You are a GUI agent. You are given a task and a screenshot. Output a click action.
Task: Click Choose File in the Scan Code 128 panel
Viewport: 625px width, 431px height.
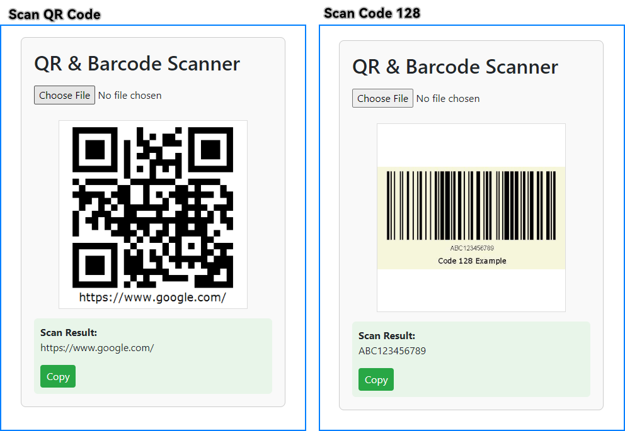click(382, 98)
